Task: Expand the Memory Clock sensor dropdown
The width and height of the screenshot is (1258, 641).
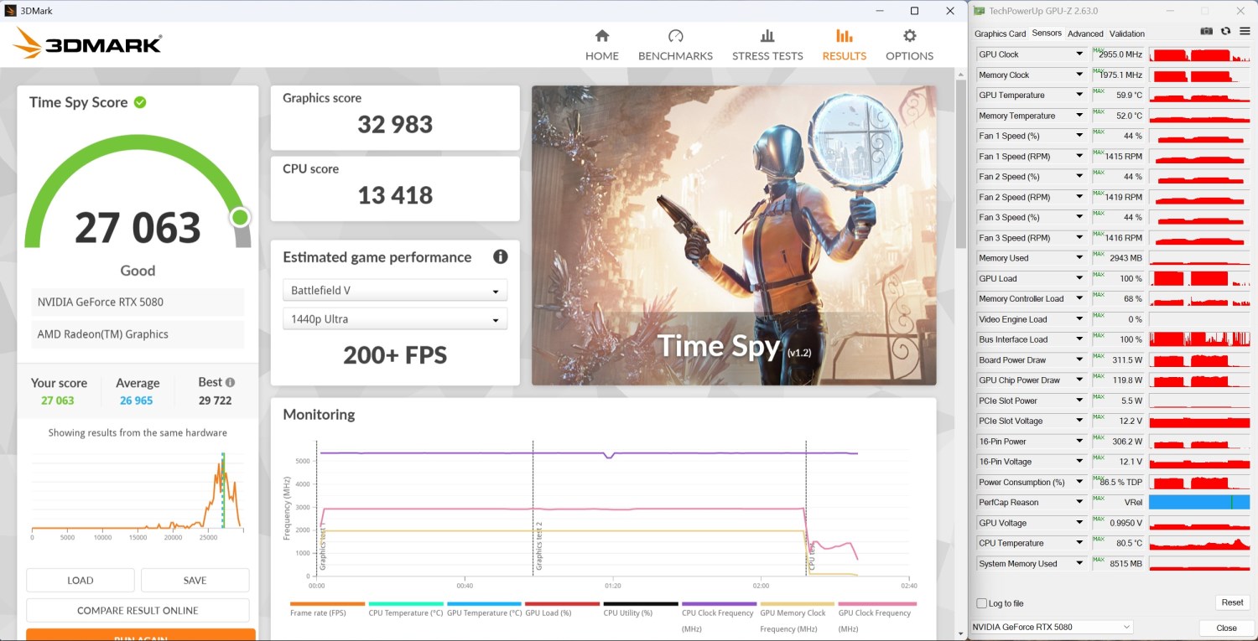Action: pos(1080,75)
